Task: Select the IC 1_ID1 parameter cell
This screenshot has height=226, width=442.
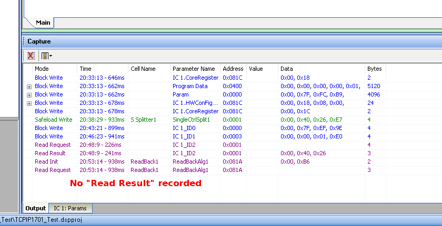Action: 185,136
